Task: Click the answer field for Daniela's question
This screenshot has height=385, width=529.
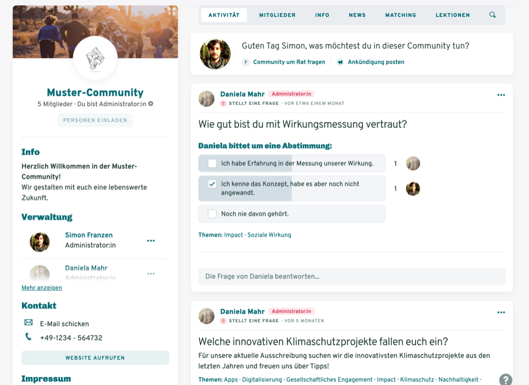Action: (352, 276)
